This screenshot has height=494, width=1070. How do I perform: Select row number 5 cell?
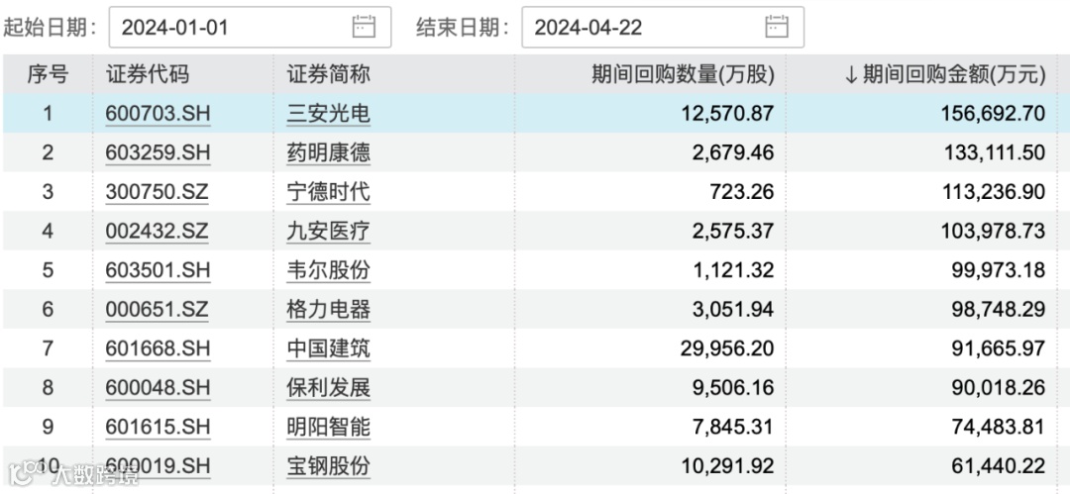tap(48, 270)
